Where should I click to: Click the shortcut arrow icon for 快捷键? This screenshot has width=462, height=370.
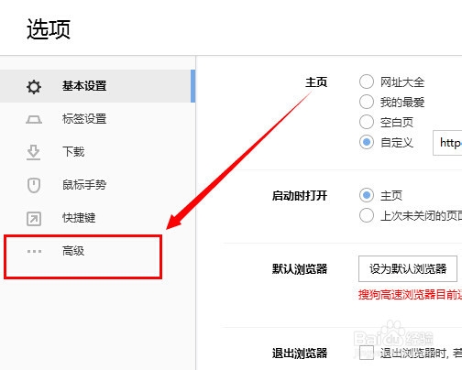click(34, 219)
